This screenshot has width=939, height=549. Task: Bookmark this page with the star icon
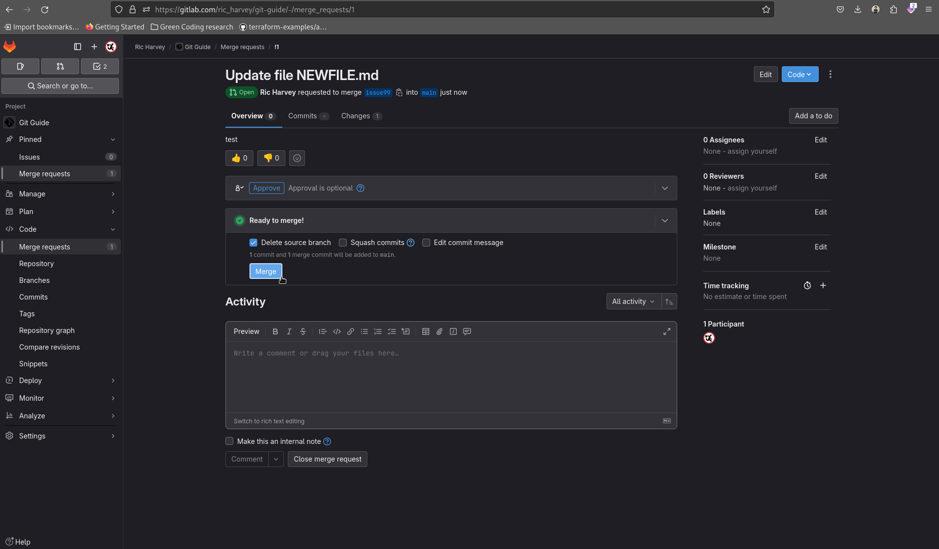(766, 9)
